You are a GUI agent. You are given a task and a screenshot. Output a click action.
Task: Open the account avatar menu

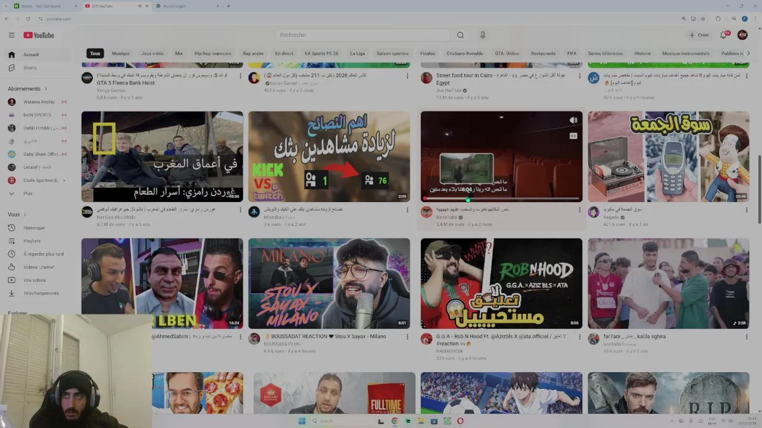742,35
